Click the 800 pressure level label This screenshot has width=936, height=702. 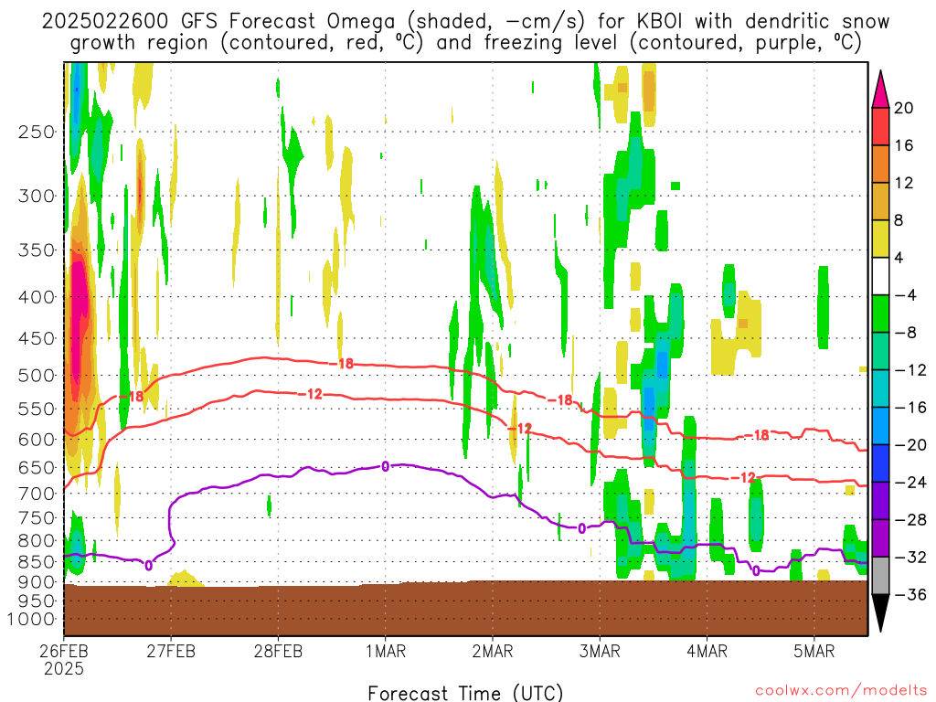37,541
